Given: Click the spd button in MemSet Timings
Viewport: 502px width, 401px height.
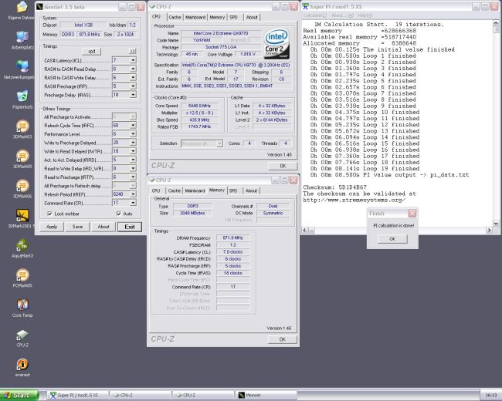Looking at the screenshot, I should (92, 51).
